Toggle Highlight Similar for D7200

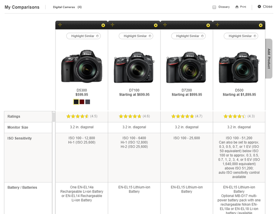(188, 36)
